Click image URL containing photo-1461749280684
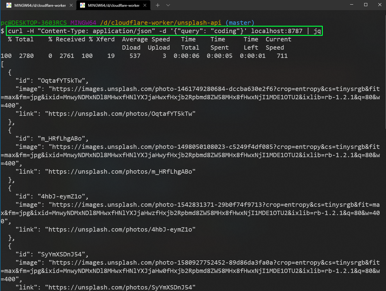 (x=190, y=97)
